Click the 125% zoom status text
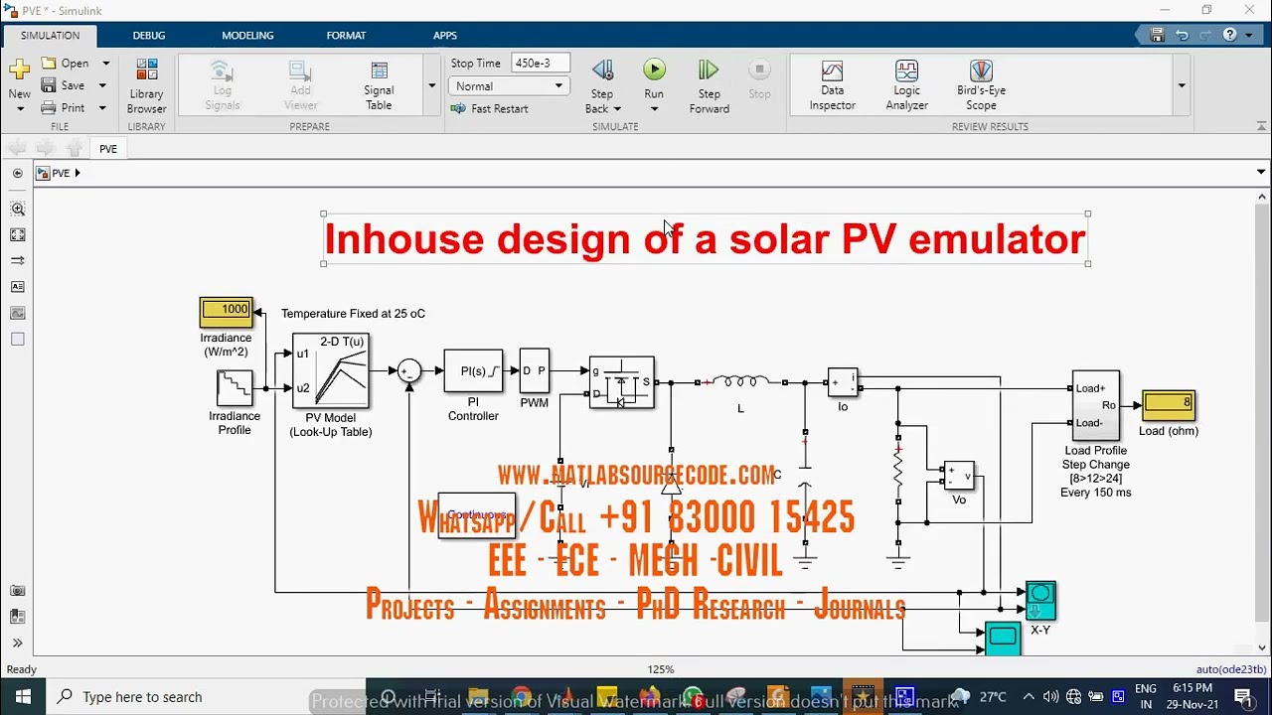1272x715 pixels. 660,669
